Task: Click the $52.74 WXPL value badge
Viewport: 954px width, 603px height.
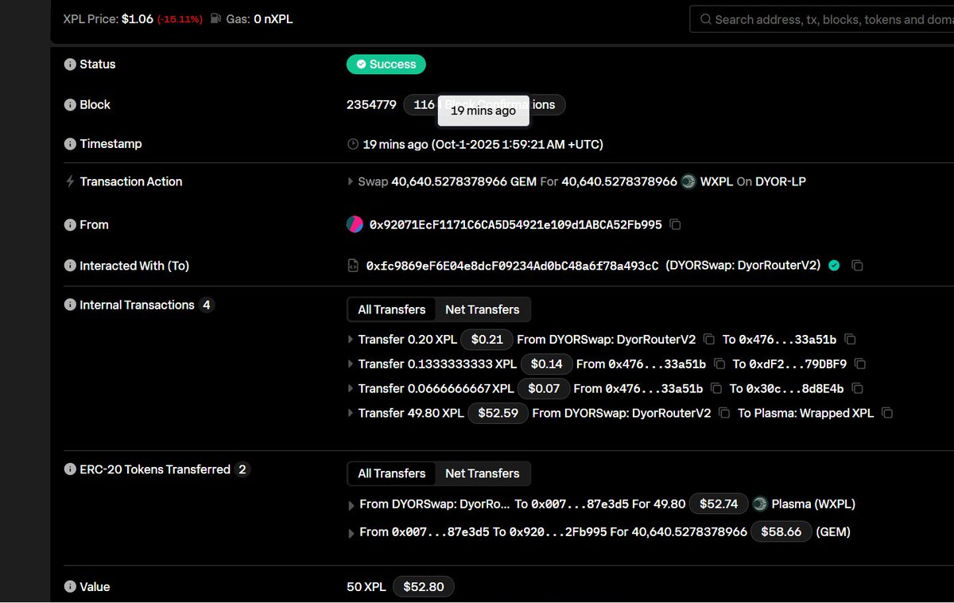Action: click(x=719, y=504)
